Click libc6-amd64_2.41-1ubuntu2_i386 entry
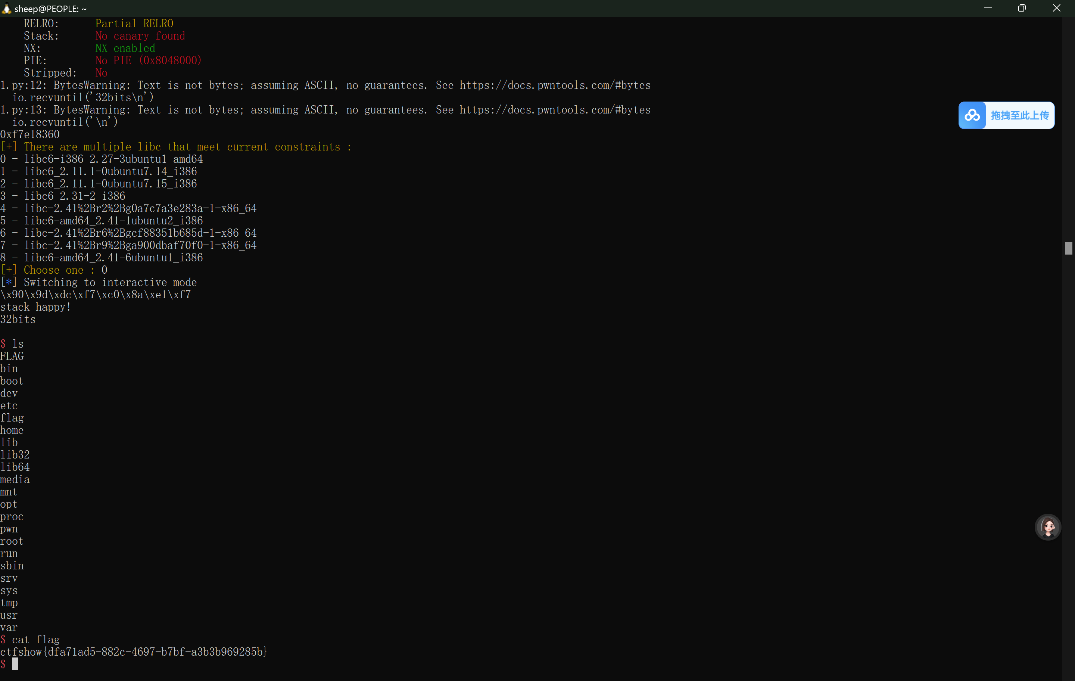Screen dimensions: 1075x681 coord(113,221)
